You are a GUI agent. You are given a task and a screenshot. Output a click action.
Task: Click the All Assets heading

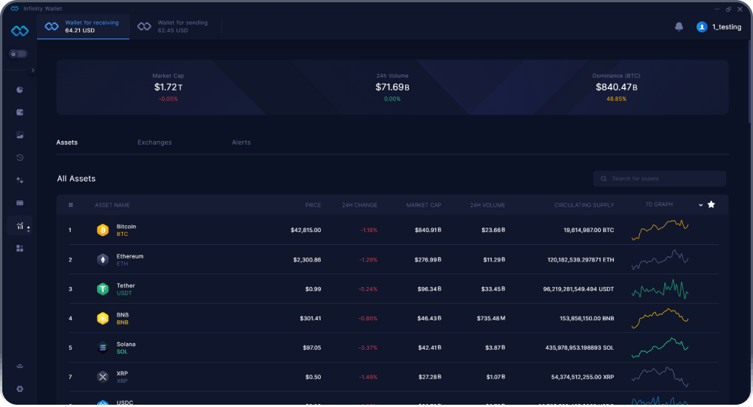tap(76, 179)
